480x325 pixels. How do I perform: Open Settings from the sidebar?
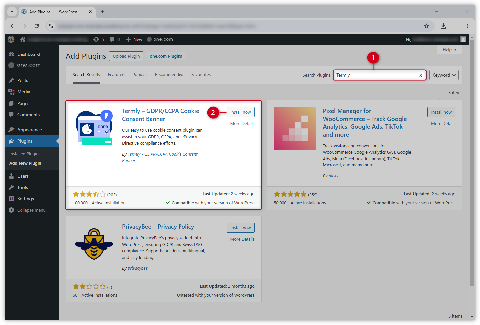(x=25, y=198)
